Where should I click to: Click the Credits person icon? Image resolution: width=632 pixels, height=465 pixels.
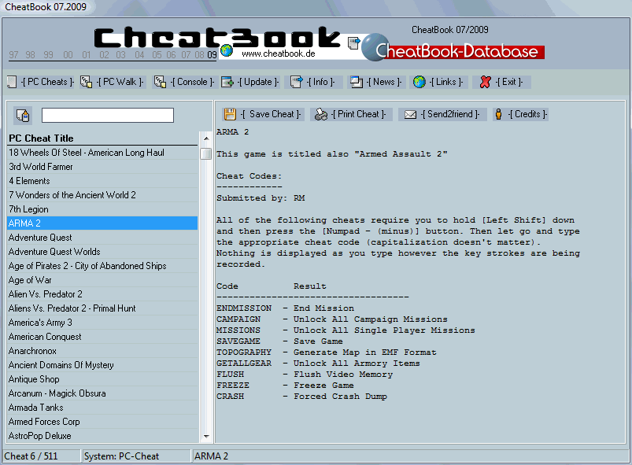click(x=498, y=114)
